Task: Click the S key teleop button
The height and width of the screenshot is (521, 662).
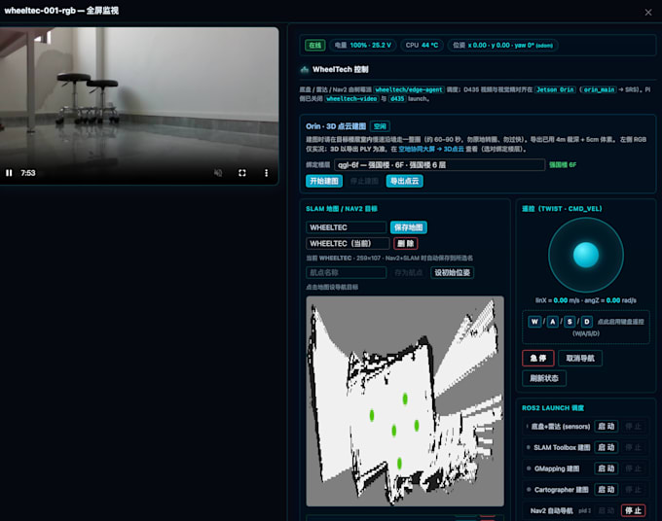Action: pos(570,322)
